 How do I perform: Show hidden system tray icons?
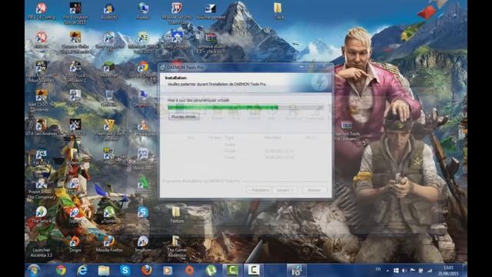[x=387, y=270]
